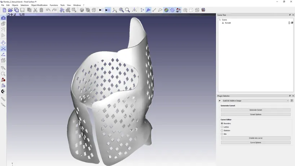
Task: Click the open folder icon
Action: (10, 10)
